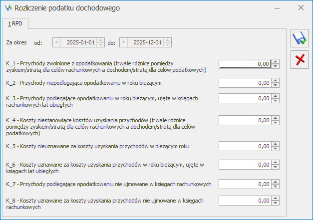The image size is (313, 220).
Task: Click the 'Za okres' label
Action: [16, 42]
